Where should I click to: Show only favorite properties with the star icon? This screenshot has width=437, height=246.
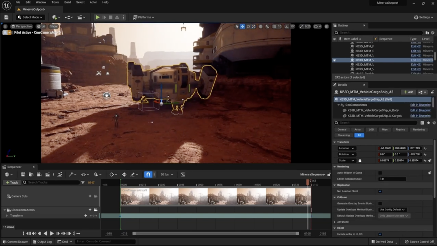coord(428,123)
